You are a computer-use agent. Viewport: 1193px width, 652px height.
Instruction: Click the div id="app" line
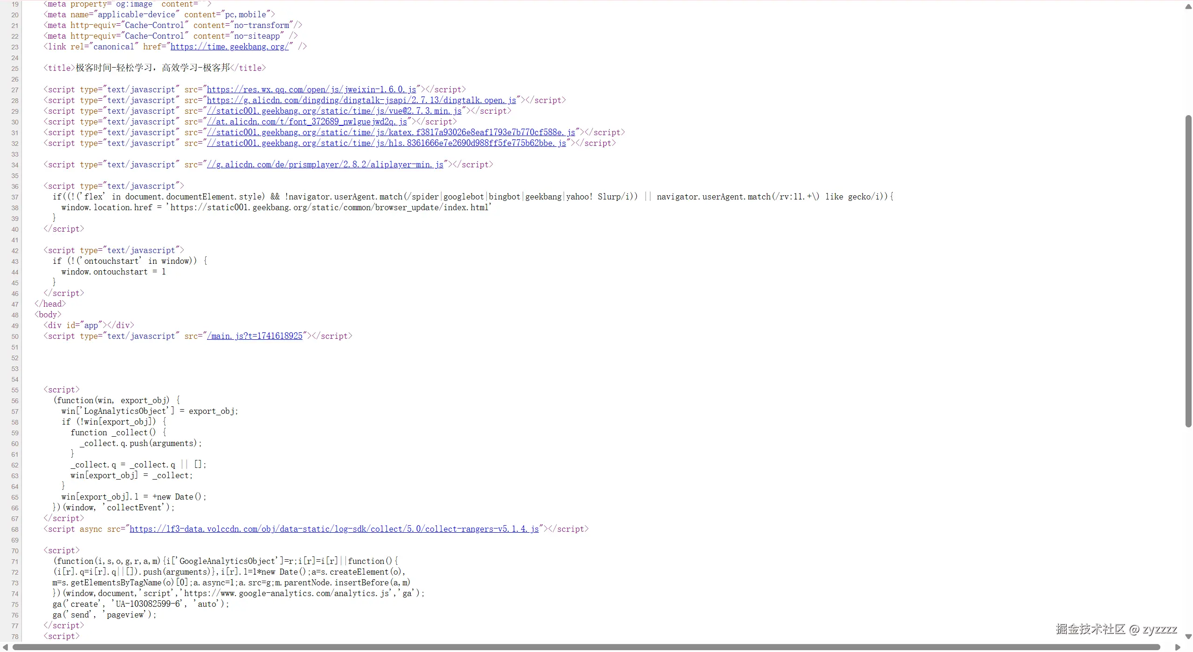[89, 325]
